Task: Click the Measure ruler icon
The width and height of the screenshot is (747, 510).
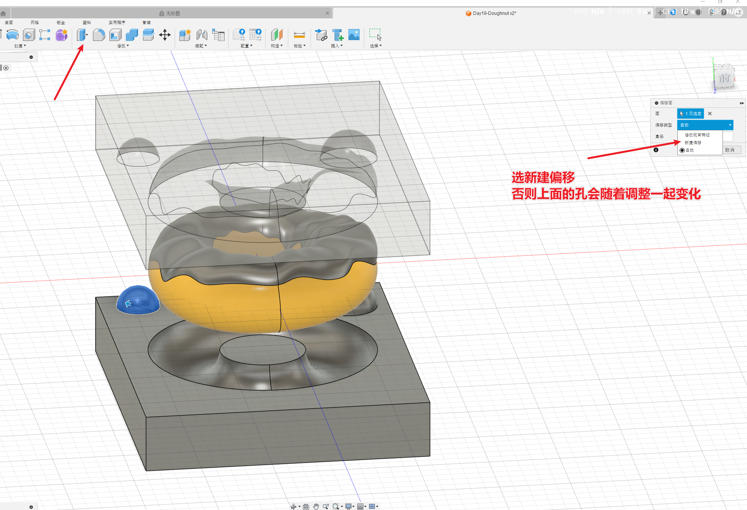Action: click(x=299, y=35)
